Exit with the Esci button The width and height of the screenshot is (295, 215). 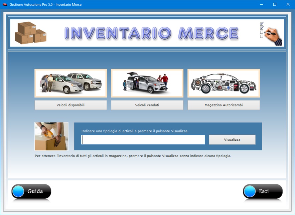(263, 191)
